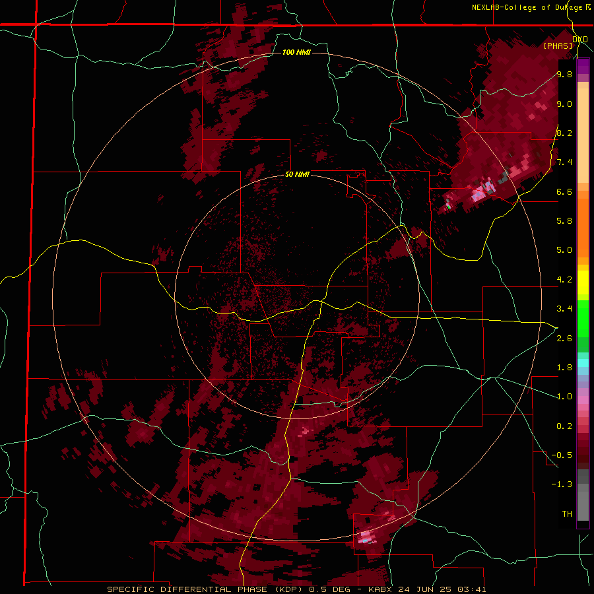This screenshot has width=594, height=594.
Task: Click the 9.0 value on the legend
Action: click(564, 104)
